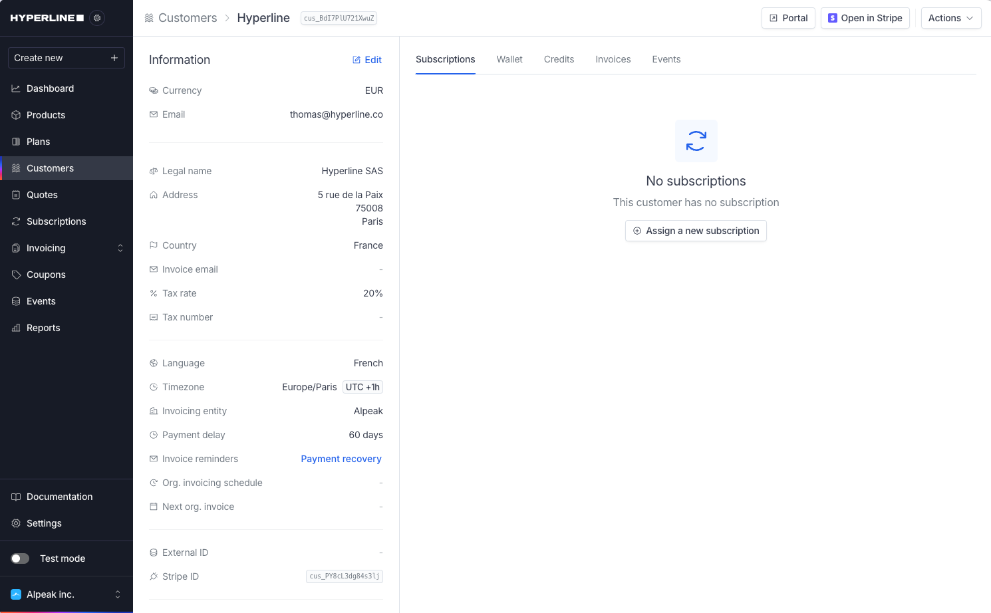The width and height of the screenshot is (991, 613).
Task: Click the Language value French
Action: point(368,363)
